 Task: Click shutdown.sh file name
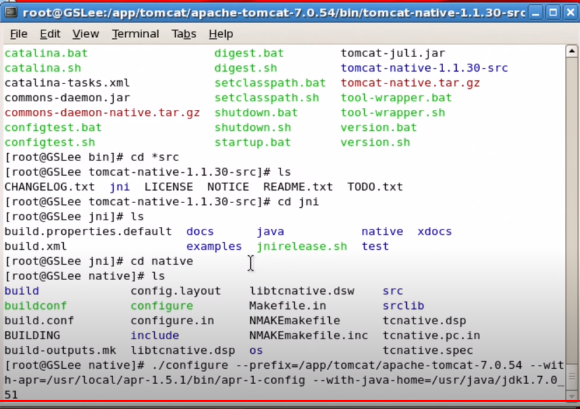(x=253, y=128)
